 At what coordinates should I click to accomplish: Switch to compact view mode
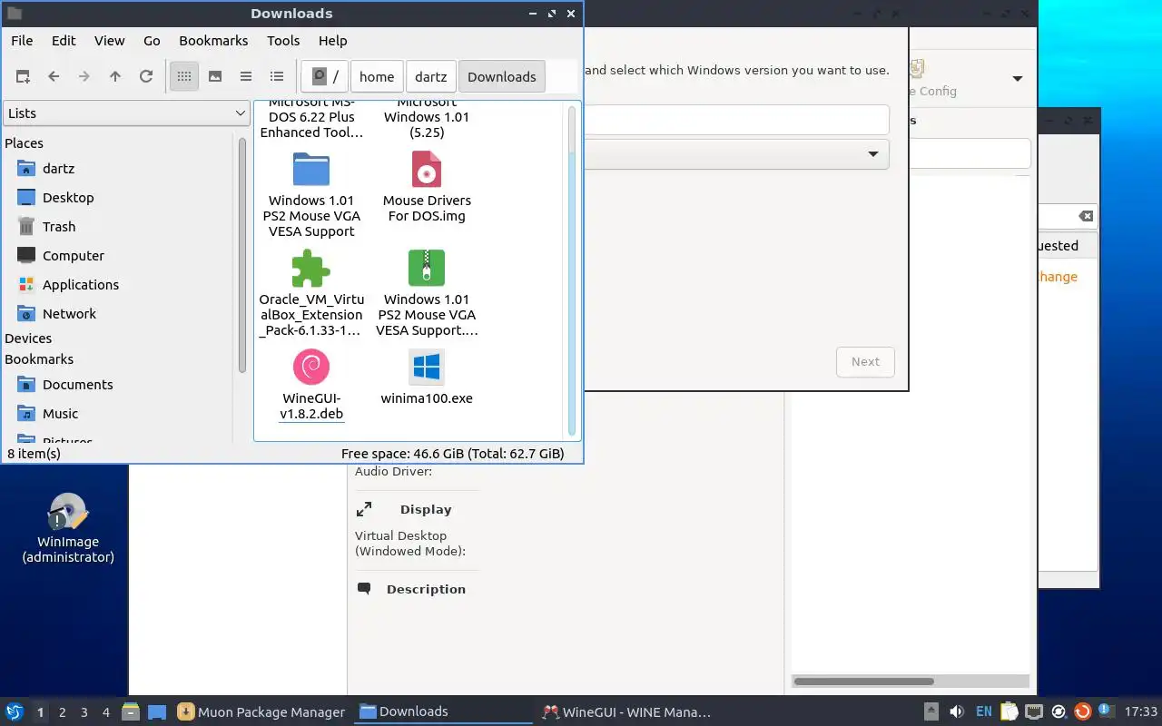point(246,77)
